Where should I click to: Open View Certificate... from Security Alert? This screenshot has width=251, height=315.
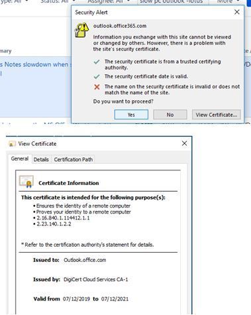tap(216, 115)
